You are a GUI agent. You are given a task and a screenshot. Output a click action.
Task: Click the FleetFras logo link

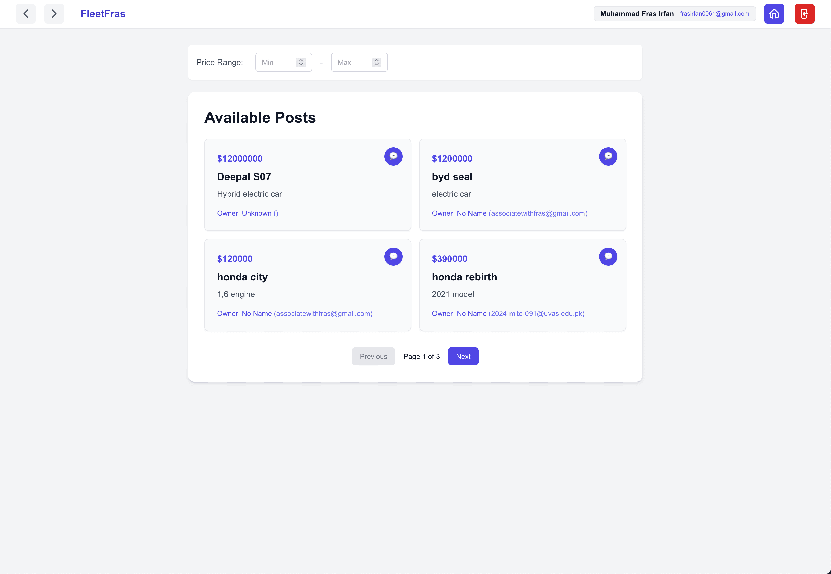tap(103, 14)
